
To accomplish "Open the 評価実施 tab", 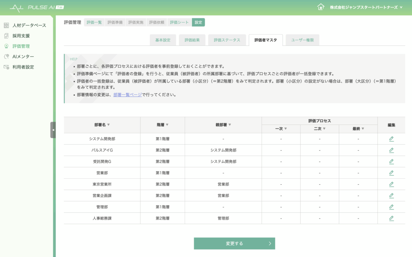I will click(x=136, y=22).
